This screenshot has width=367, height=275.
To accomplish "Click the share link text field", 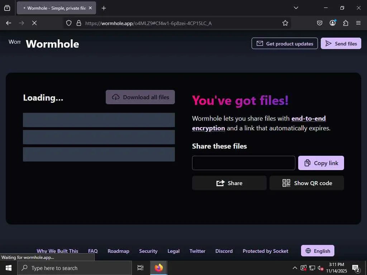I will (x=243, y=163).
